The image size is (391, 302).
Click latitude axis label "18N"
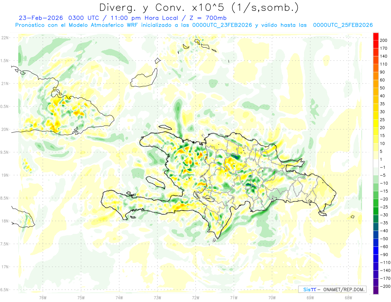click(5, 221)
